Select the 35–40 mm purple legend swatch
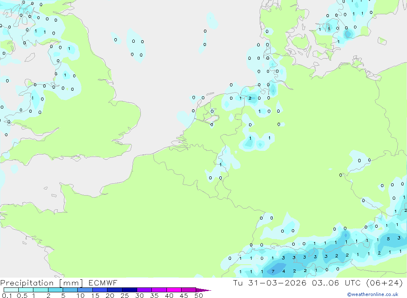This screenshot has width=407, height=298. (159, 290)
